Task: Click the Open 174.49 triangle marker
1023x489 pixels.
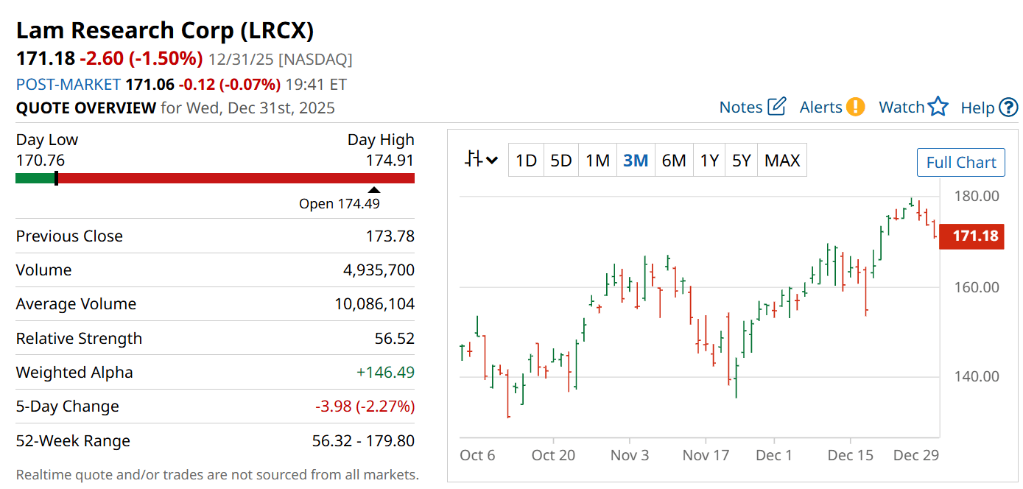Action: 374,190
